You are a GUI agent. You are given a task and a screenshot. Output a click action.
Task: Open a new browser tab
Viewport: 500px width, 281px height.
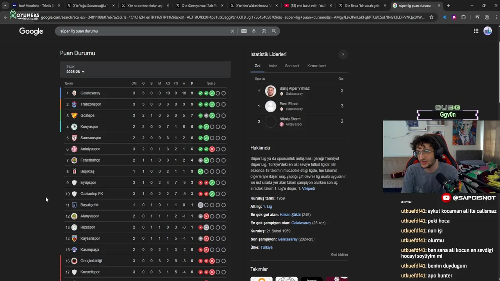click(448, 5)
